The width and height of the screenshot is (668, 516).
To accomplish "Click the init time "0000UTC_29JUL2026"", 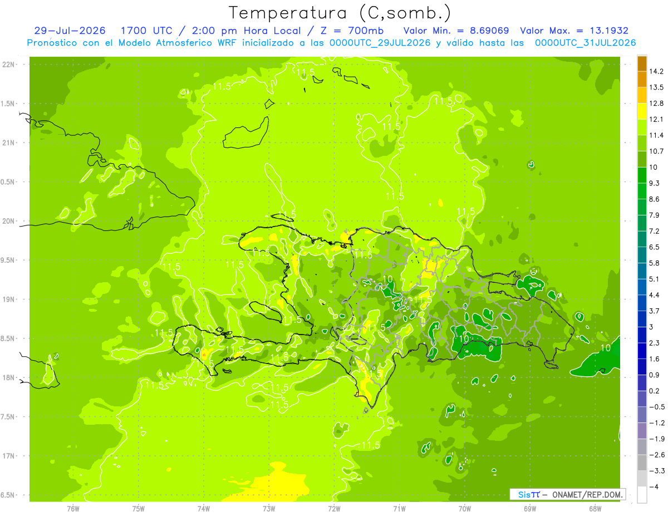I will [x=380, y=42].
